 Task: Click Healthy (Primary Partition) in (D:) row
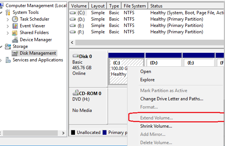pyautogui.click(x=177, y=19)
